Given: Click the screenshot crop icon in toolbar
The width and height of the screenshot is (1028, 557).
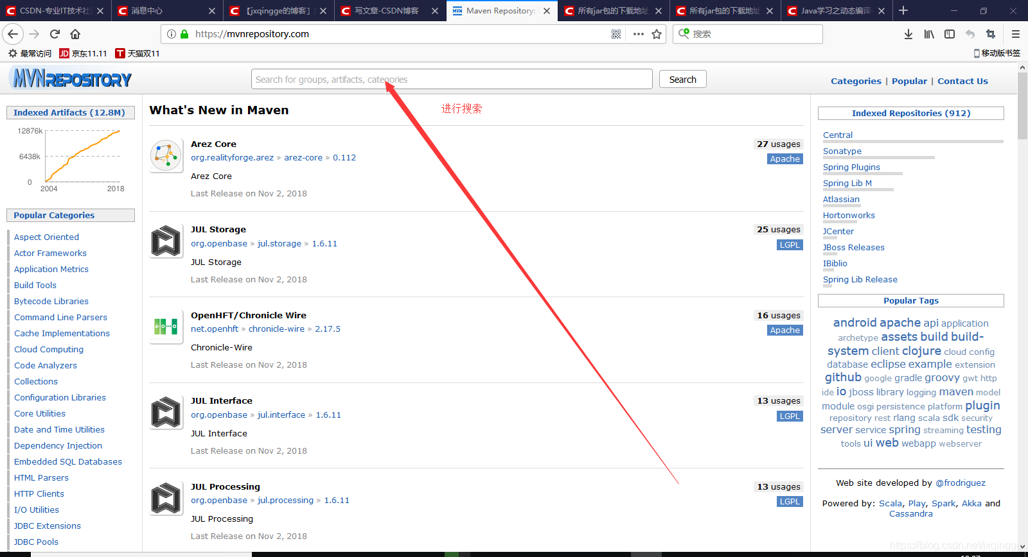Looking at the screenshot, I should (991, 34).
